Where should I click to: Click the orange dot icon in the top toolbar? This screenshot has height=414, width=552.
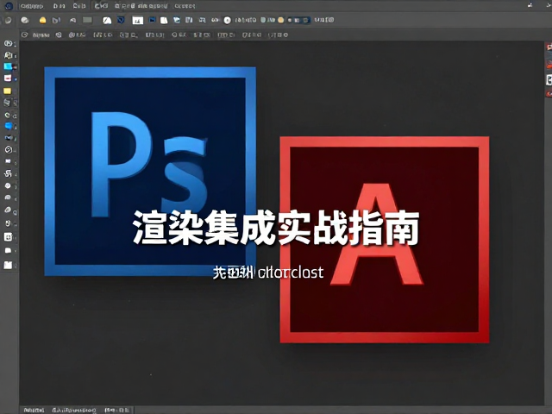pos(280,20)
